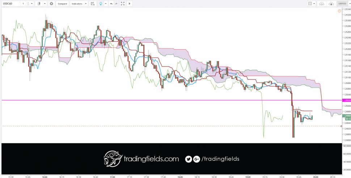Screen dimensions: 351x178
Task: Expand the chart style dropdown arrow
Action: (x=45, y=4)
